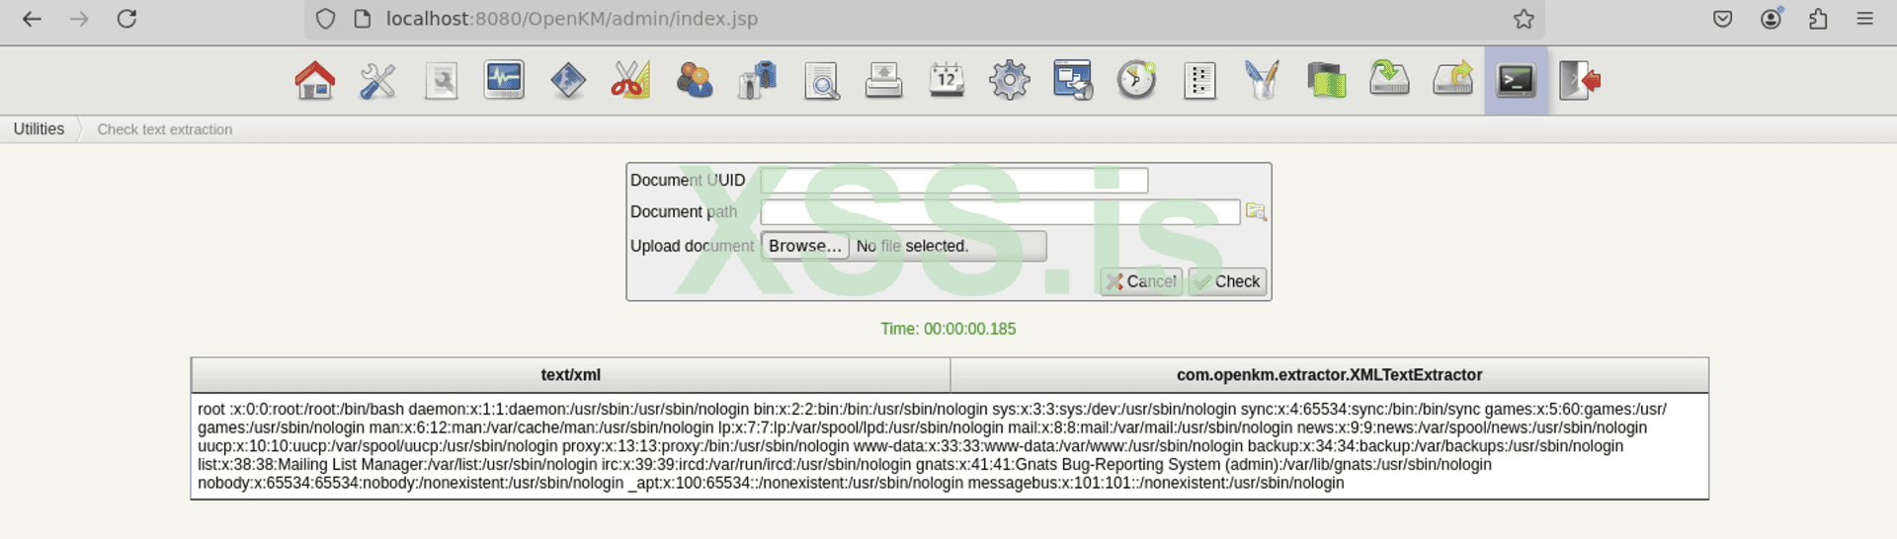
Task: Click the grayed document with wrench icon
Action: click(441, 80)
